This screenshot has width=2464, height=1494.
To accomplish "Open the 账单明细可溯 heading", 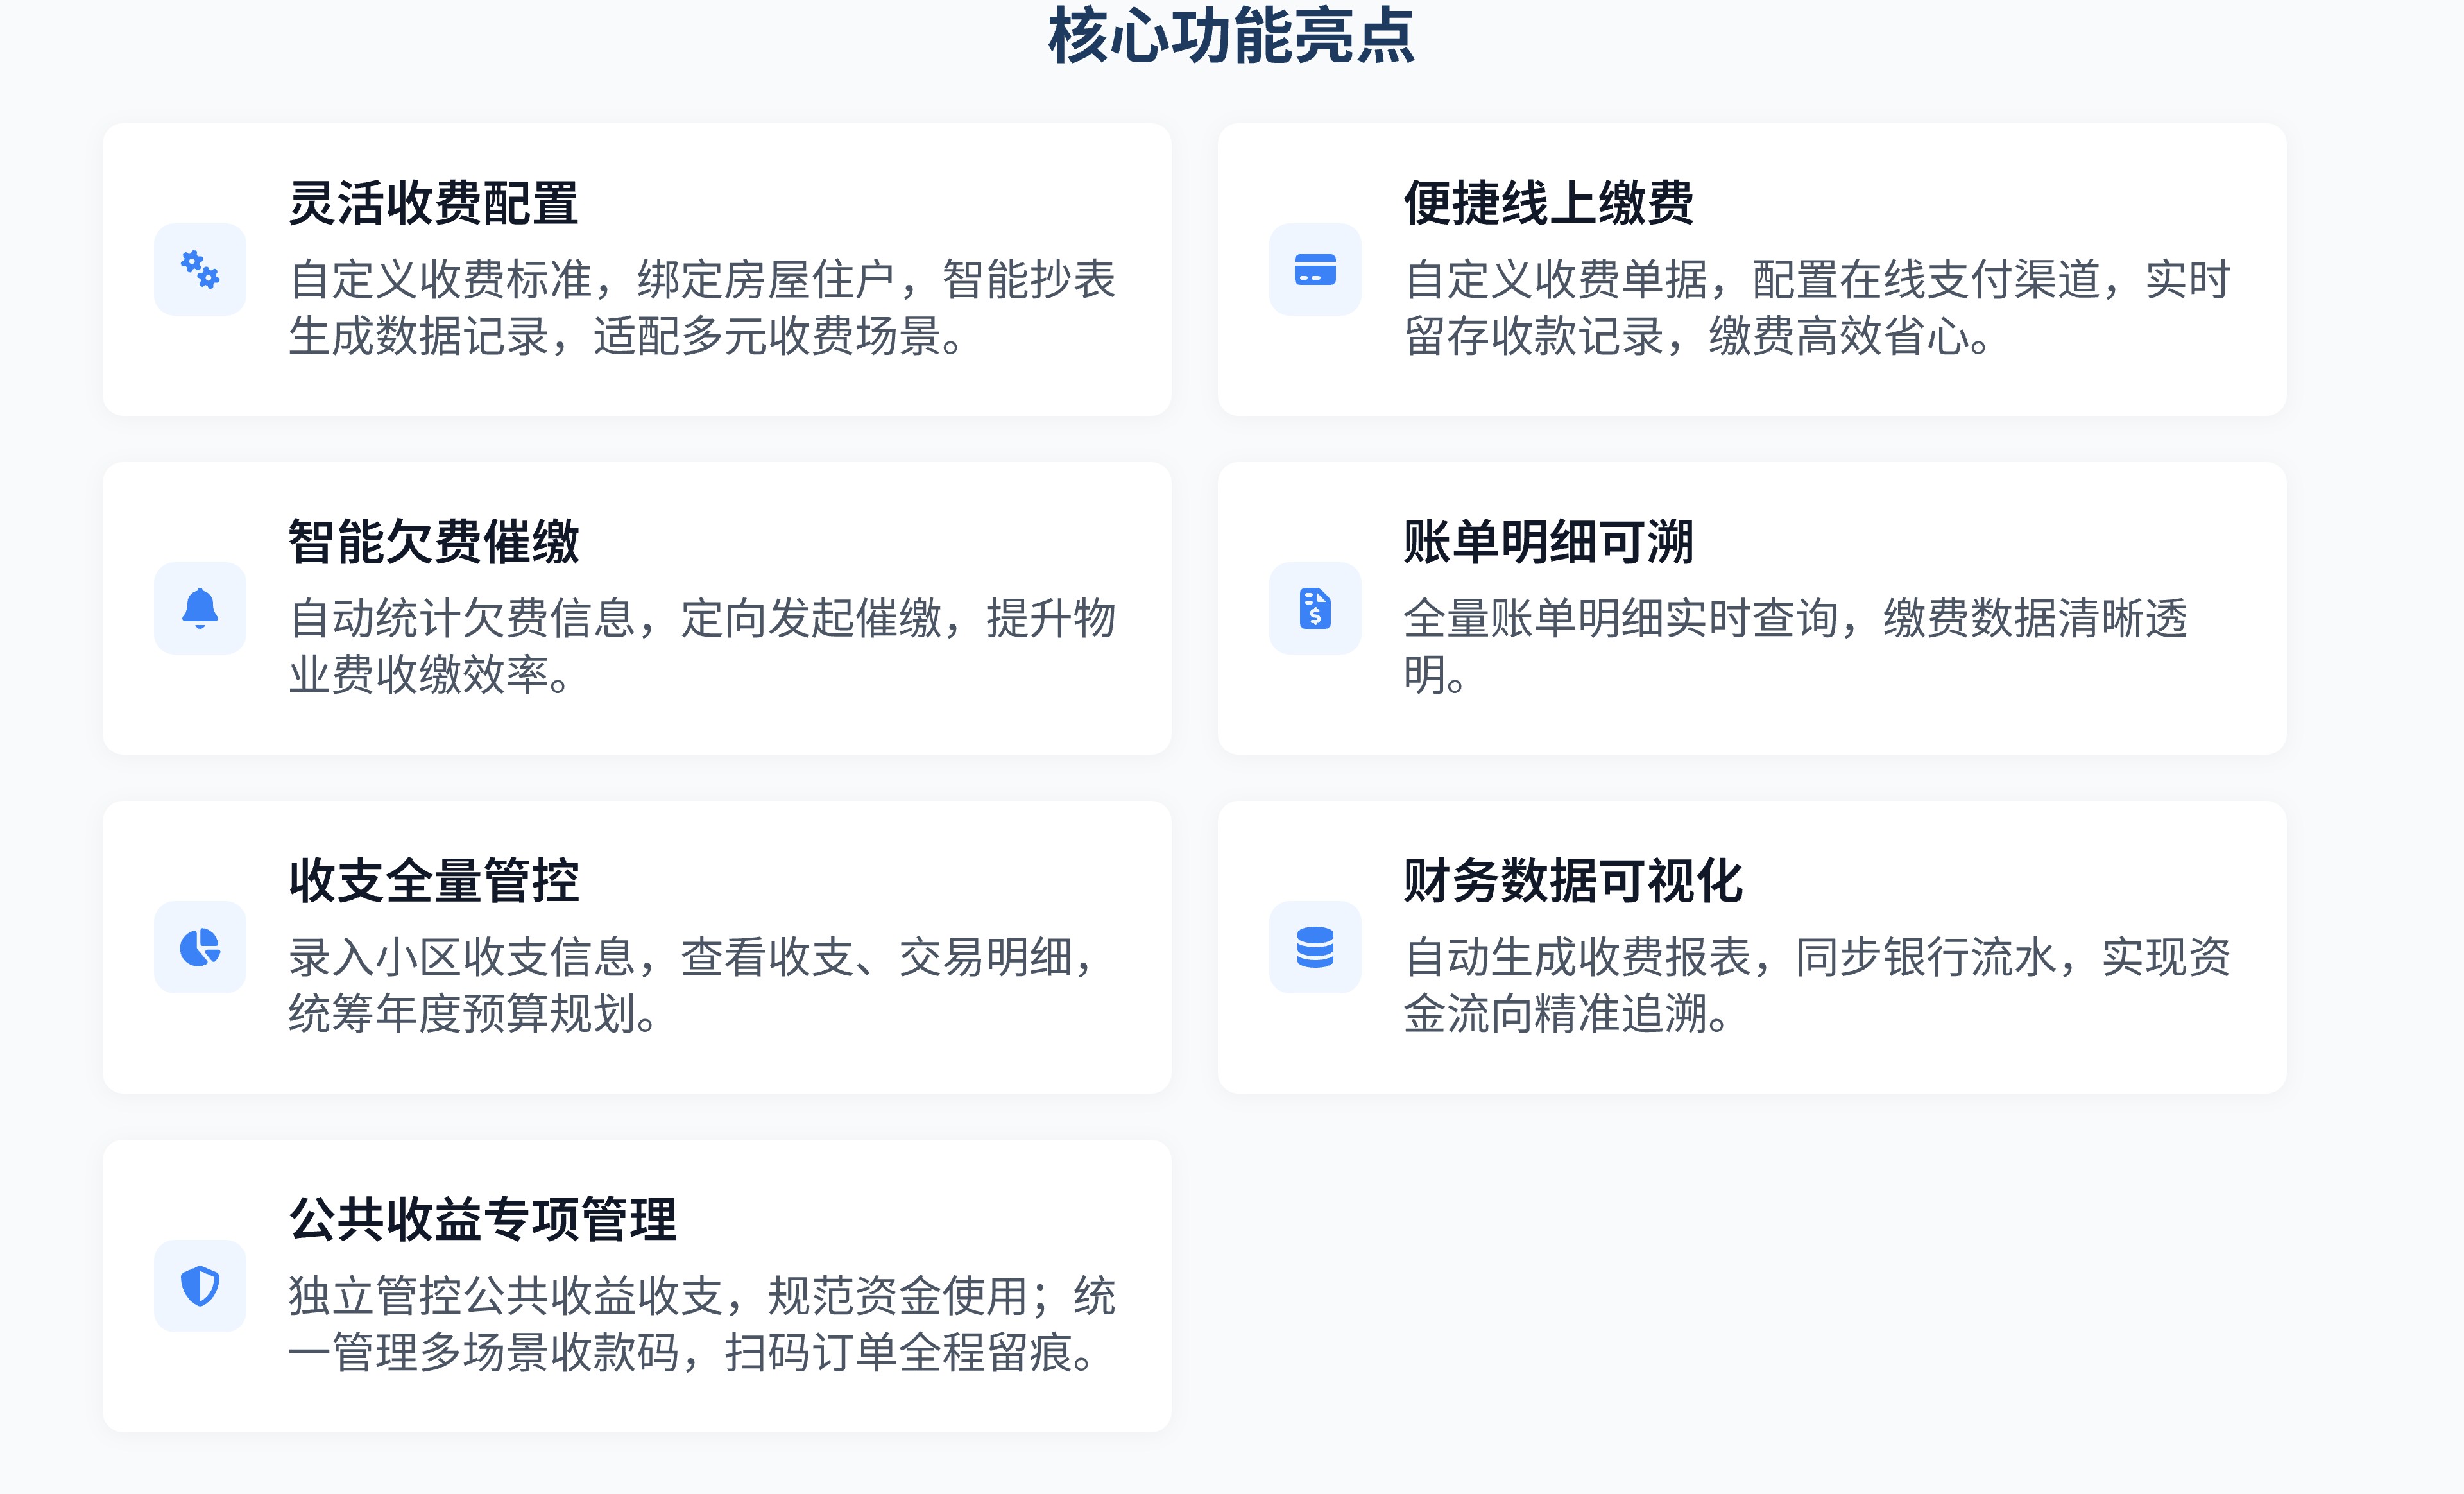I will pos(1548,543).
